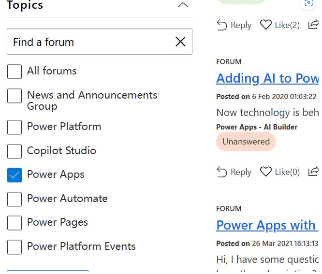Enable the Copilot Studio checkbox
This screenshot has width=322, height=274.
15,151
